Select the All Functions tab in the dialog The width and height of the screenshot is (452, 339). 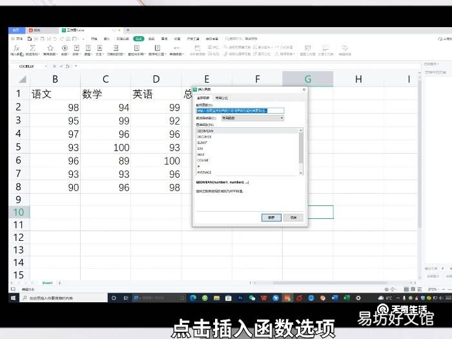[203, 98]
